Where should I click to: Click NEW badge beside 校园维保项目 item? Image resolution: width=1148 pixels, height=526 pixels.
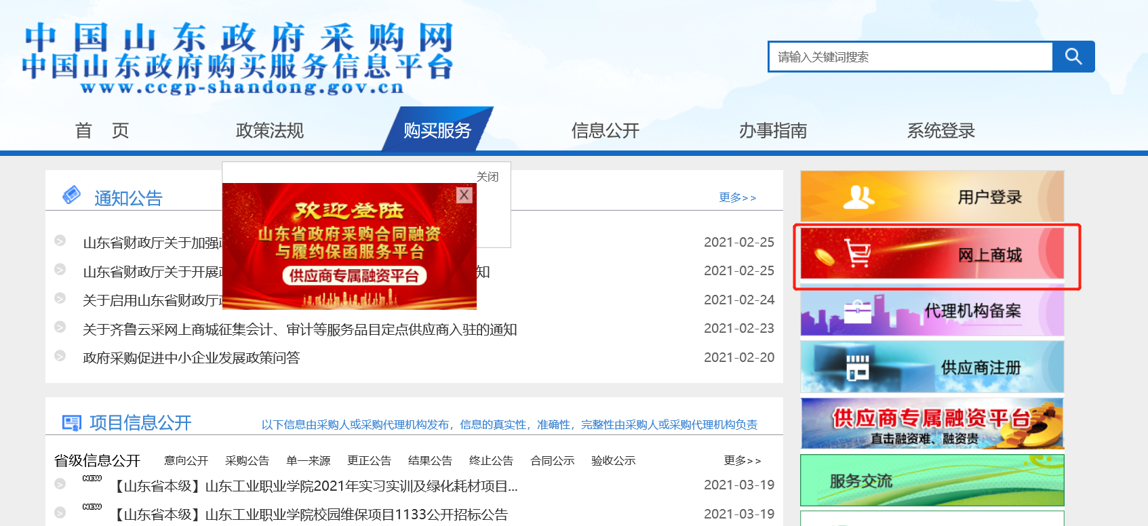pos(92,507)
